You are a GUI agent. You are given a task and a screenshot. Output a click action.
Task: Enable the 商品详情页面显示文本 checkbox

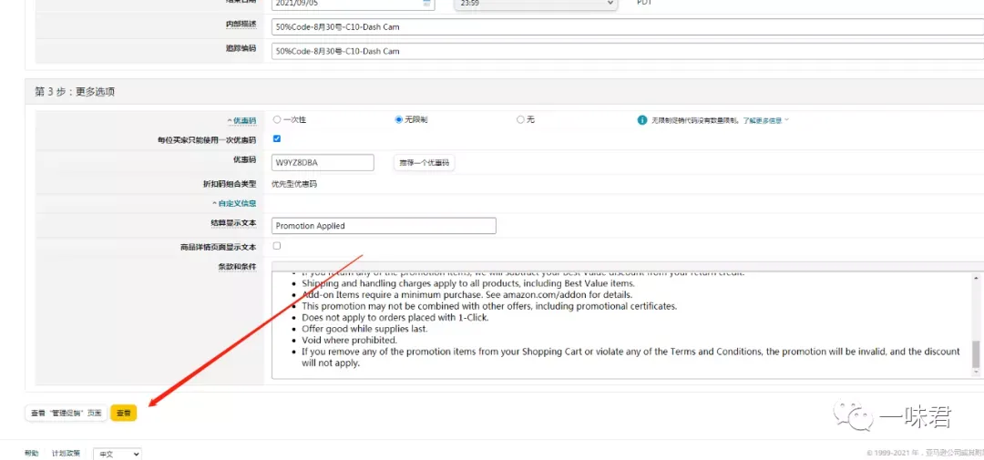click(277, 246)
